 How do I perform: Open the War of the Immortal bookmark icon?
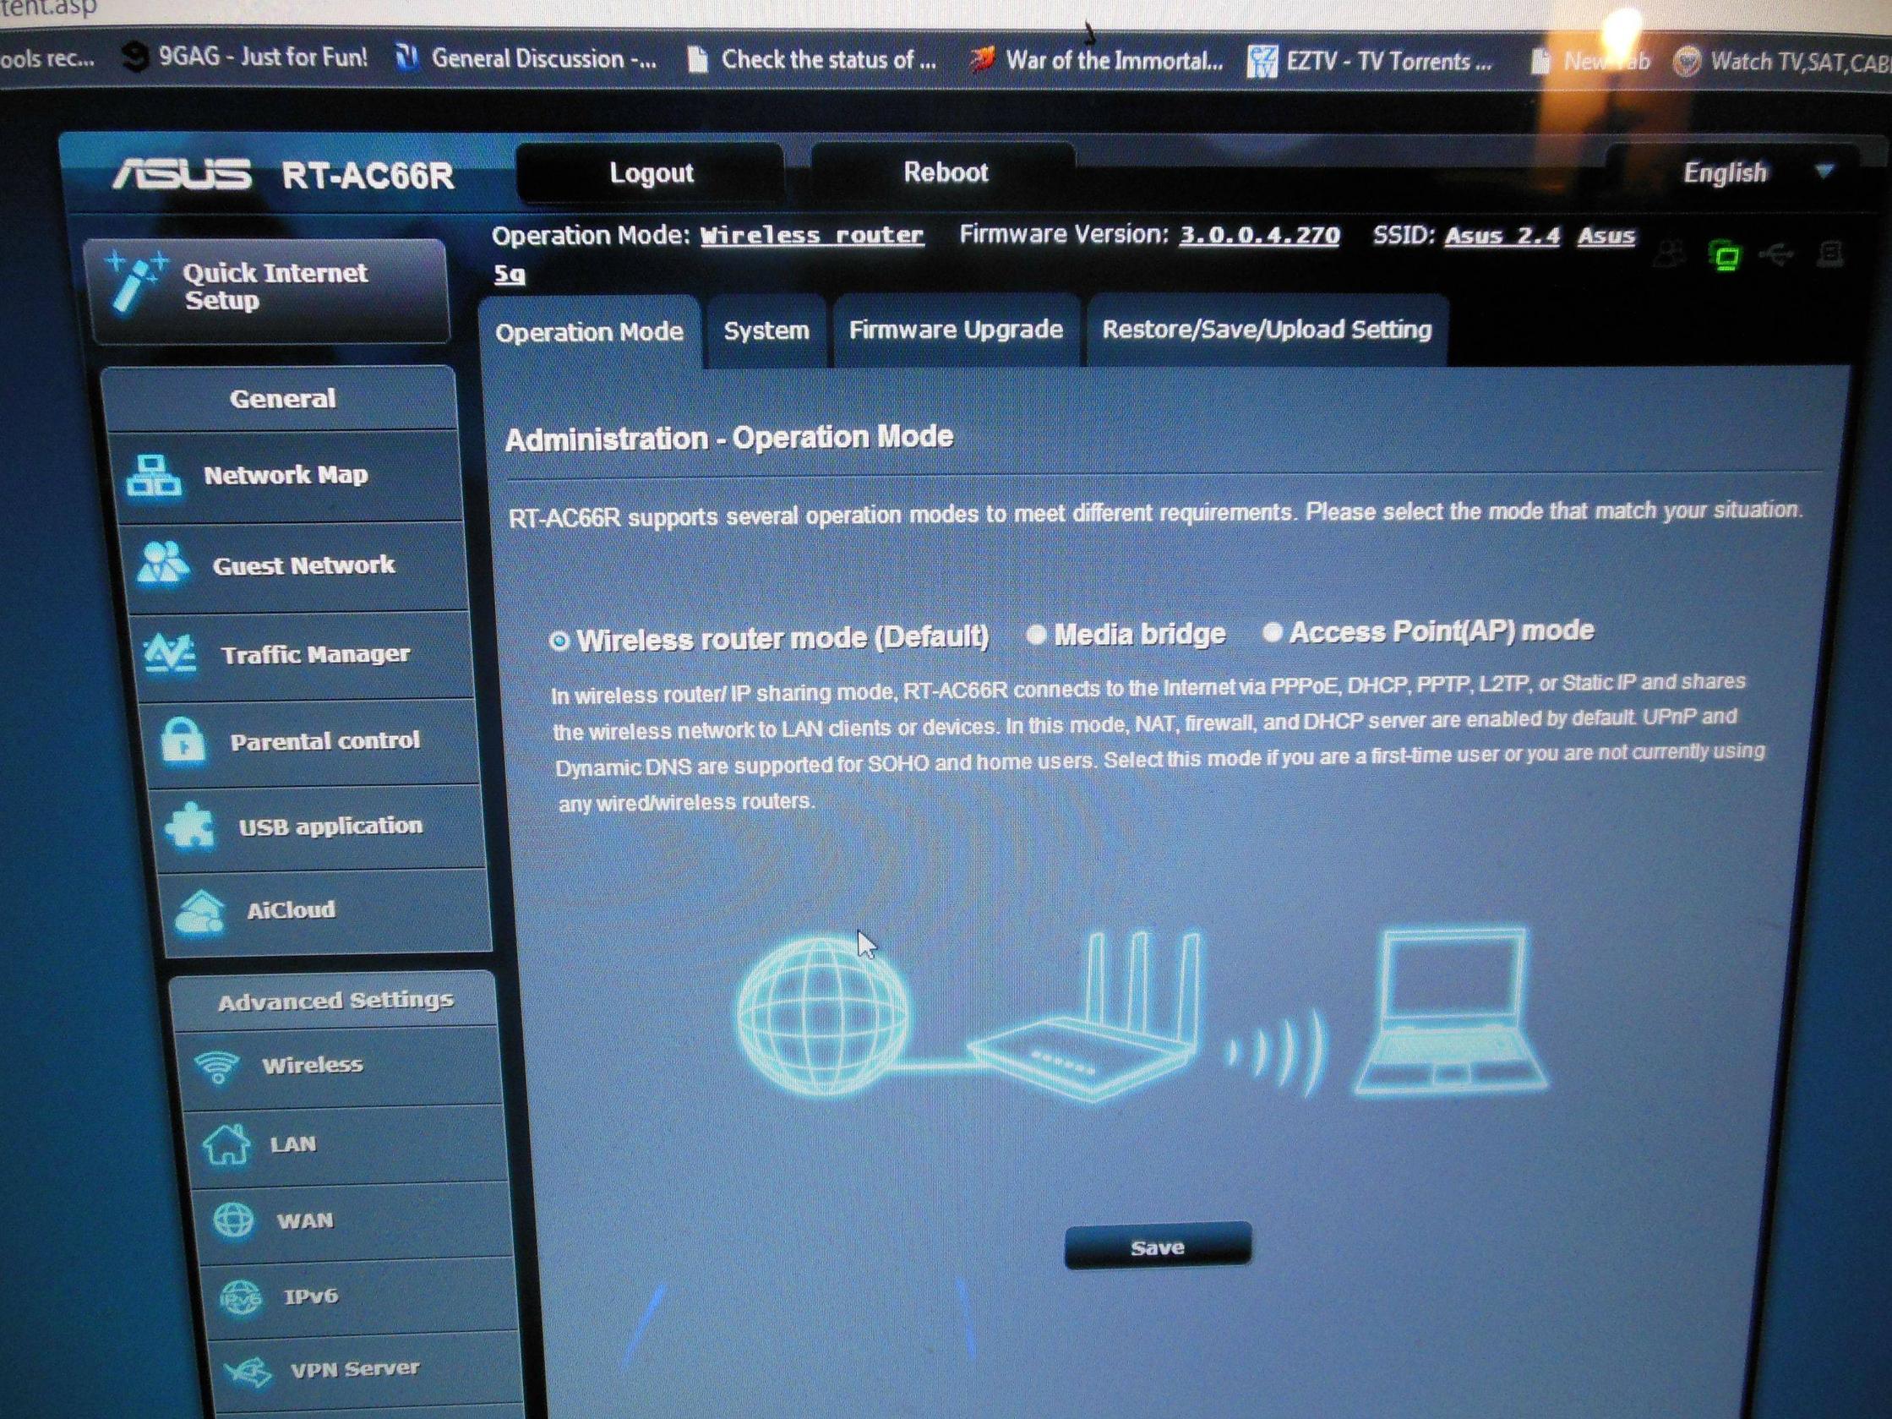(982, 59)
